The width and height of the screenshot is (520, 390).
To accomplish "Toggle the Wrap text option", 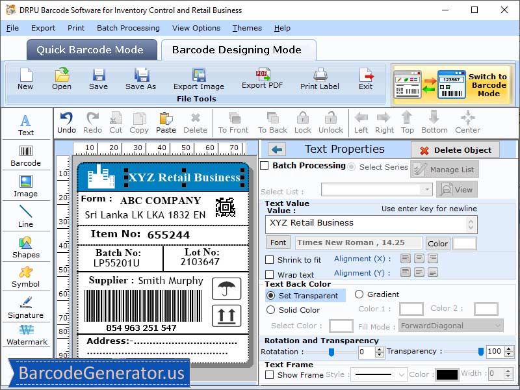I will [271, 273].
